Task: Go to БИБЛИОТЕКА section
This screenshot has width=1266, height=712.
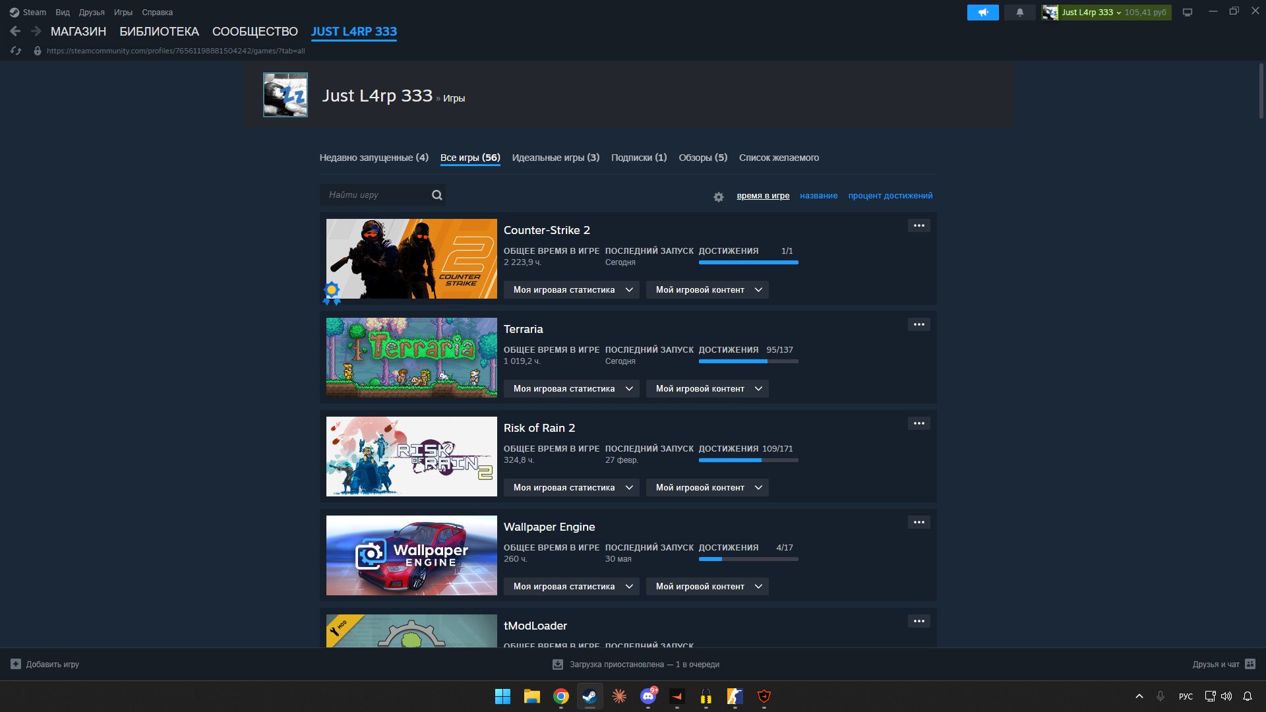Action: coord(159,32)
